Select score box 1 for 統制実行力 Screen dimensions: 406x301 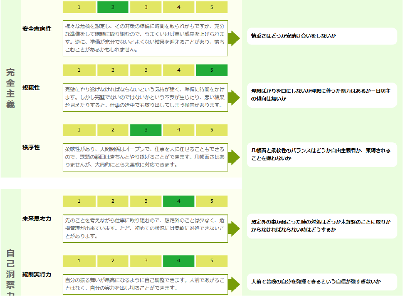point(79,261)
